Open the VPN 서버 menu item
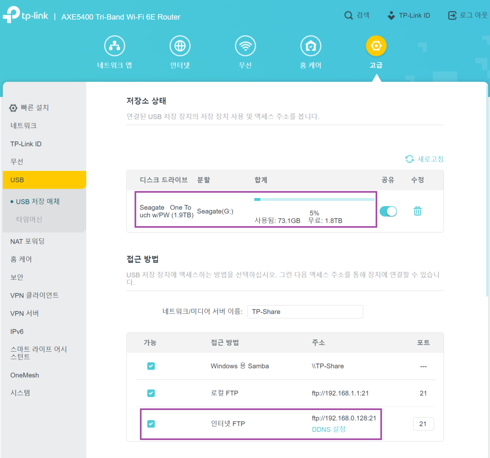The image size is (490, 458). pyautogui.click(x=25, y=313)
